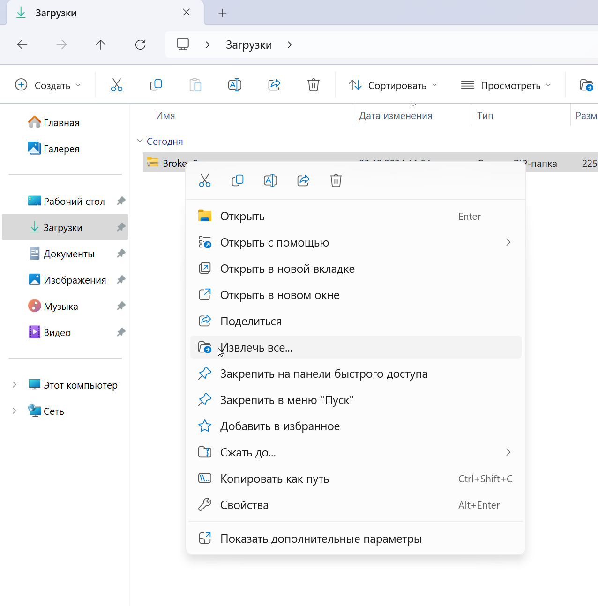Image resolution: width=598 pixels, height=606 pixels.
Task: Choose Открыть в новой вкладке
Action: click(356, 269)
